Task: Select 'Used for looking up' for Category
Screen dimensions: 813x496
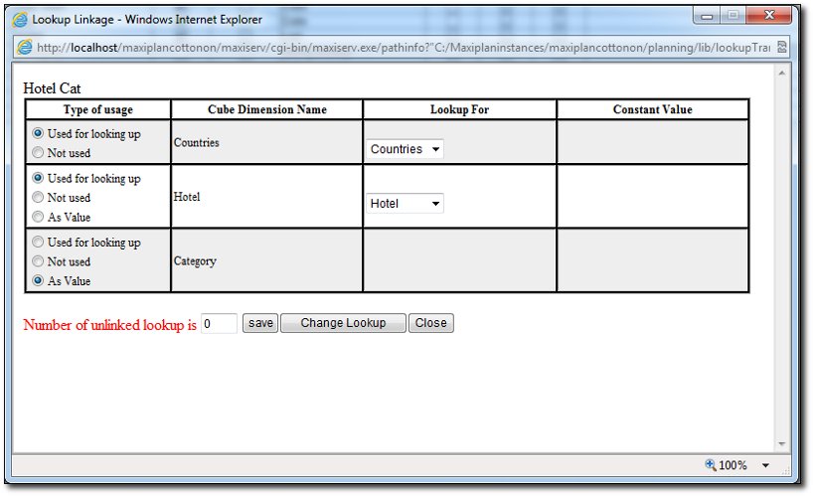Action: (x=38, y=243)
